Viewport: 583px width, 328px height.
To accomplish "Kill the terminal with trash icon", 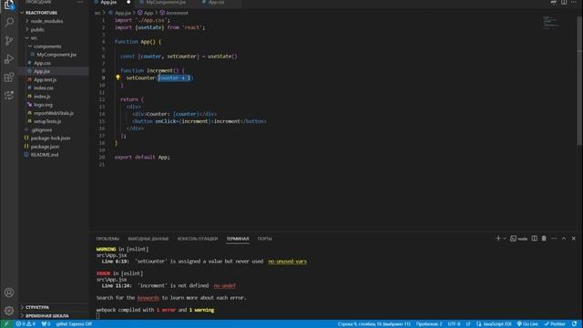I will click(544, 239).
